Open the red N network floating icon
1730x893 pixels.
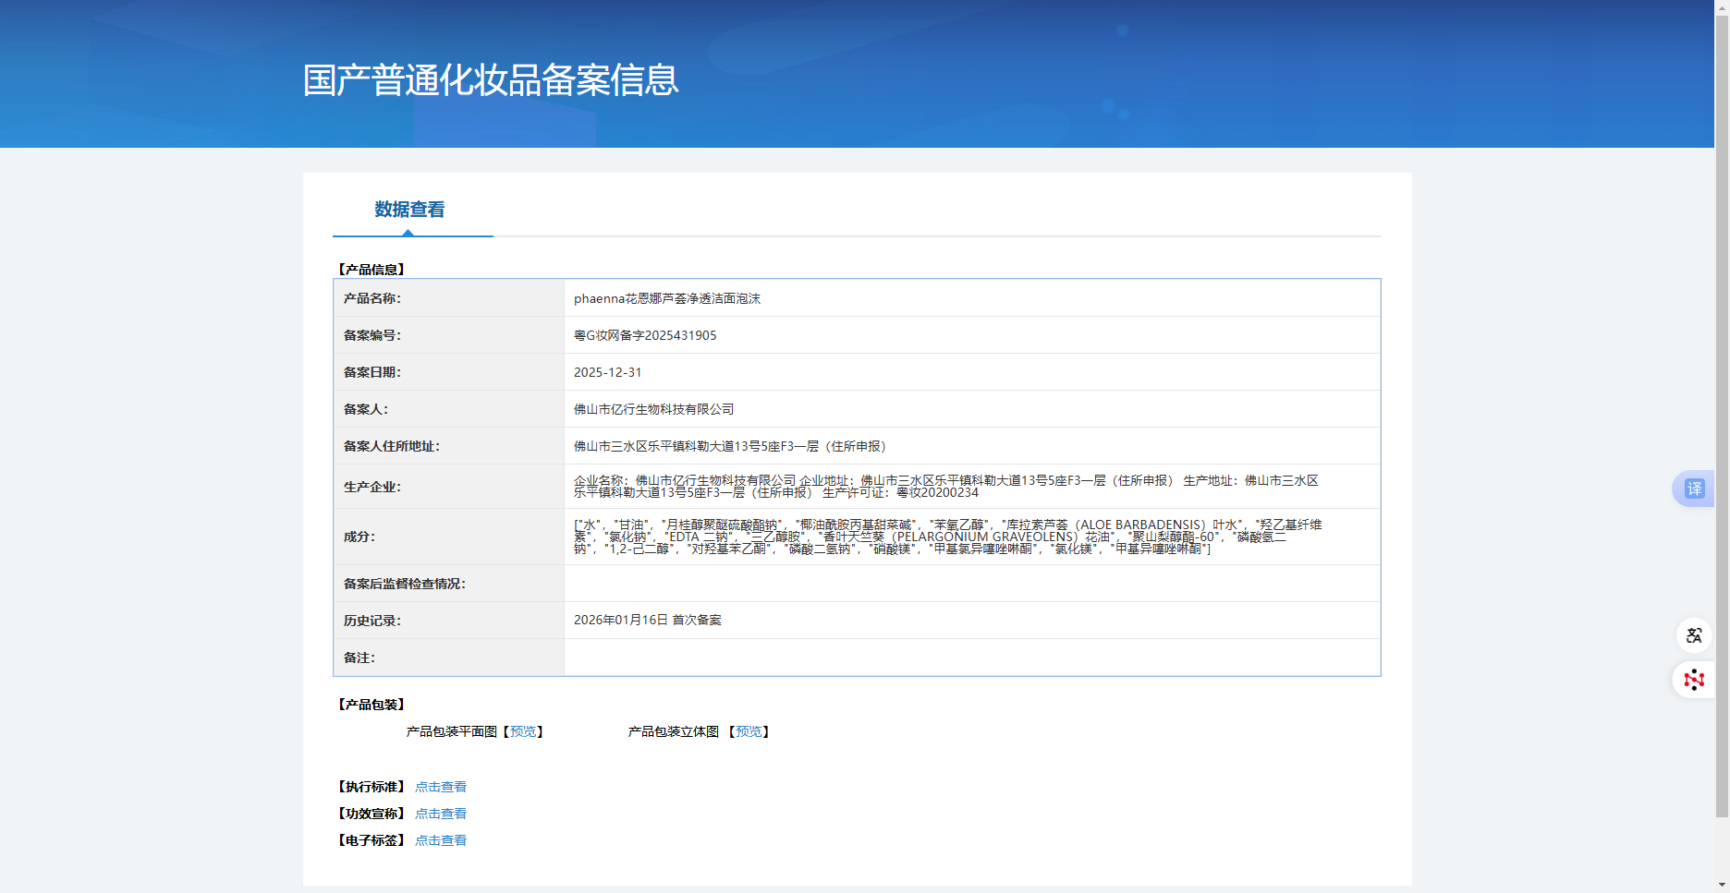click(x=1693, y=681)
